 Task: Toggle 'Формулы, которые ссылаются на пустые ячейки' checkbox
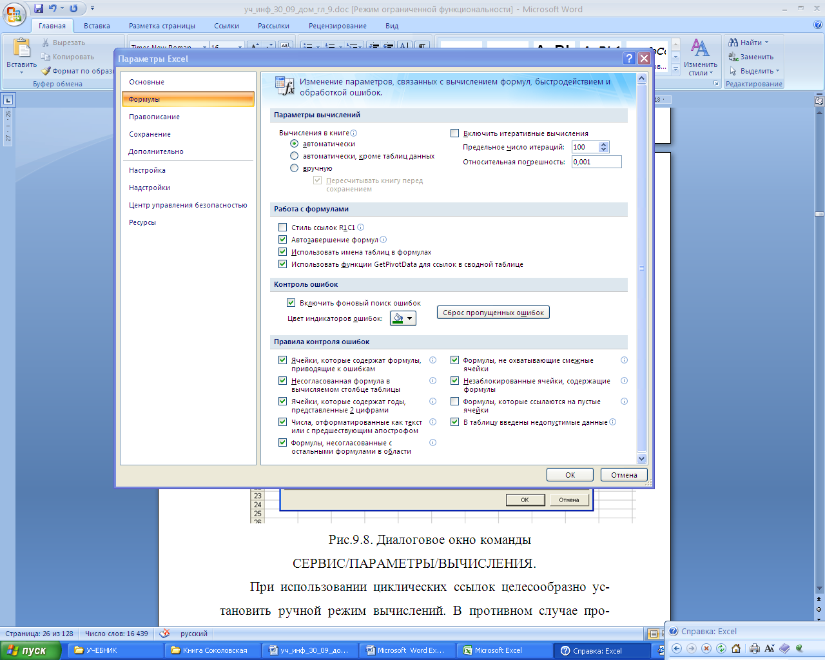point(454,402)
